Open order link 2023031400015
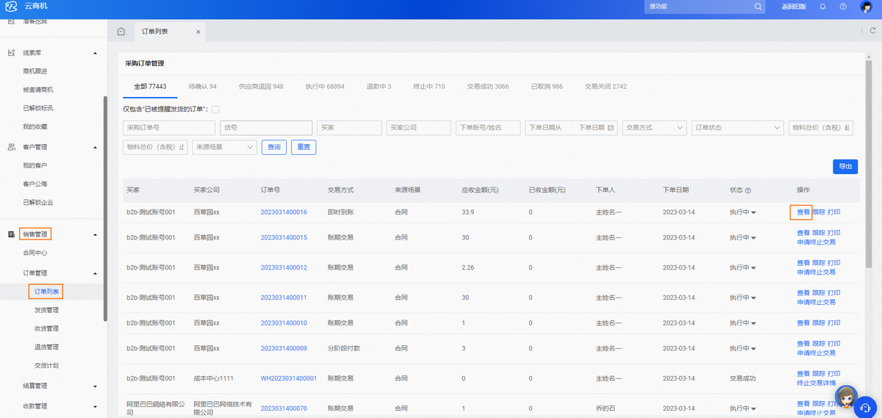 click(x=284, y=237)
